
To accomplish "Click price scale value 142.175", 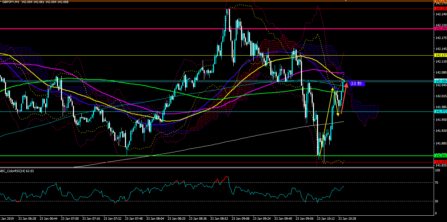I will (x=441, y=38).
